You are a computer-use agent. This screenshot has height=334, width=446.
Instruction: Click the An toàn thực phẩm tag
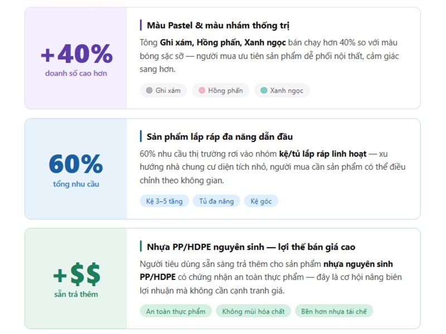pyautogui.click(x=176, y=311)
